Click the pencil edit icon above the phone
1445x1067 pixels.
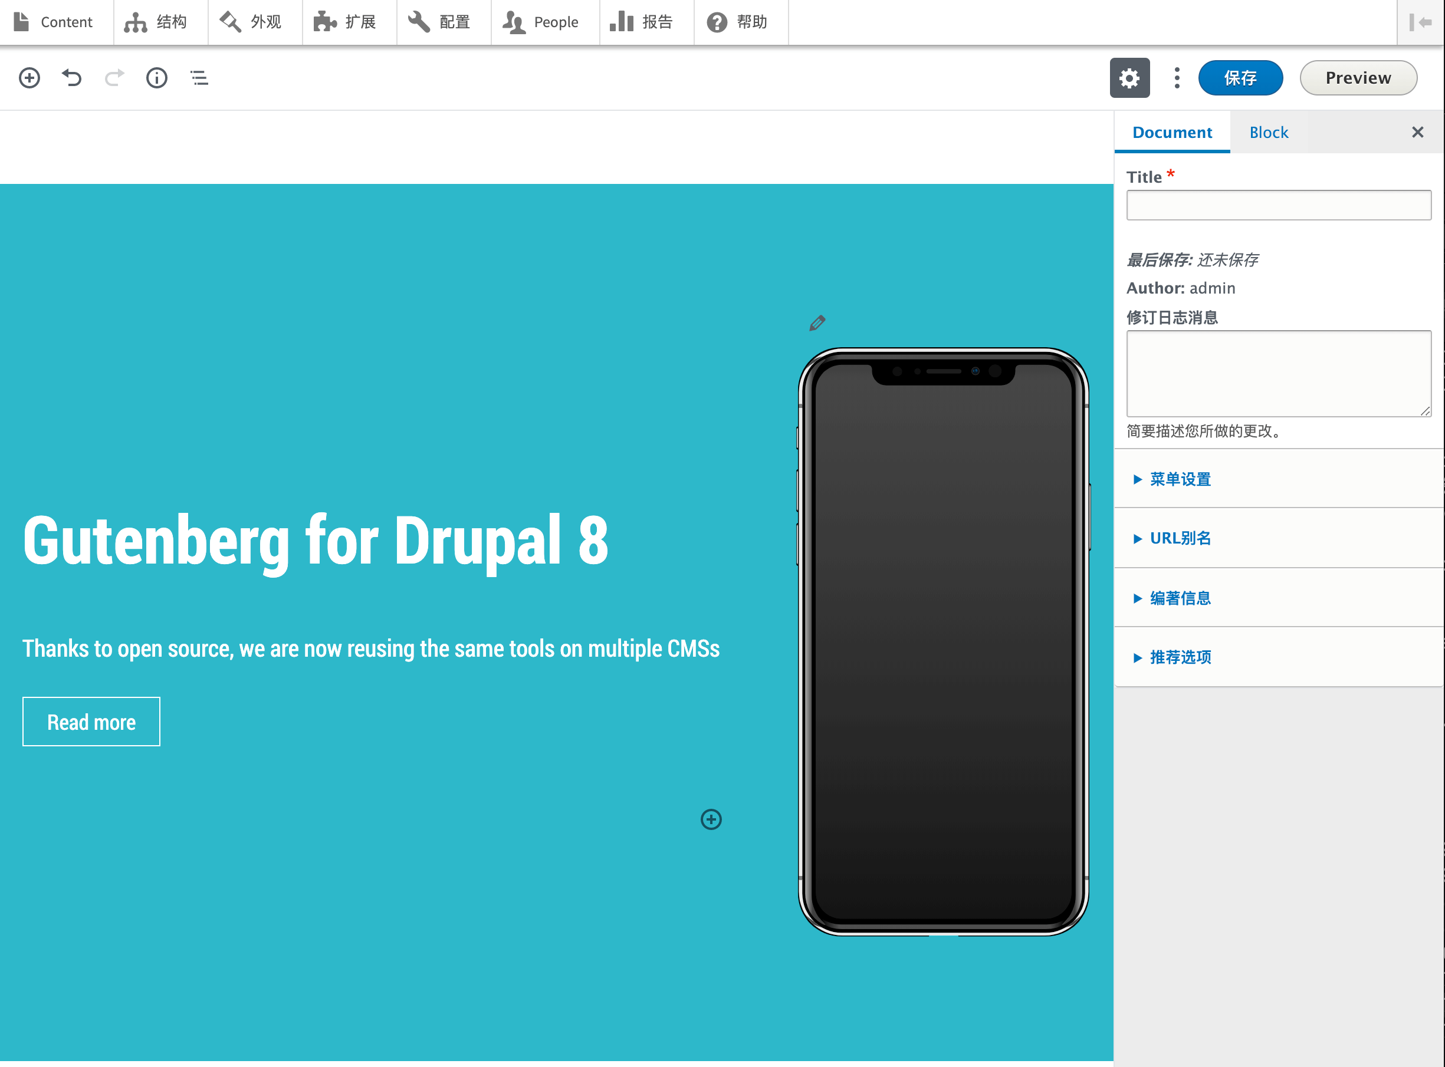(817, 323)
